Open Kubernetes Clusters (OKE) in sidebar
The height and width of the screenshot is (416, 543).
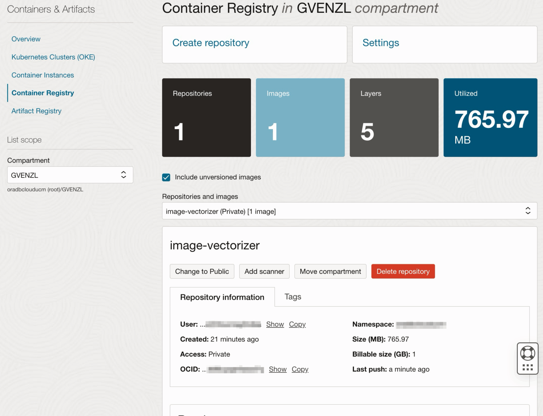[53, 57]
